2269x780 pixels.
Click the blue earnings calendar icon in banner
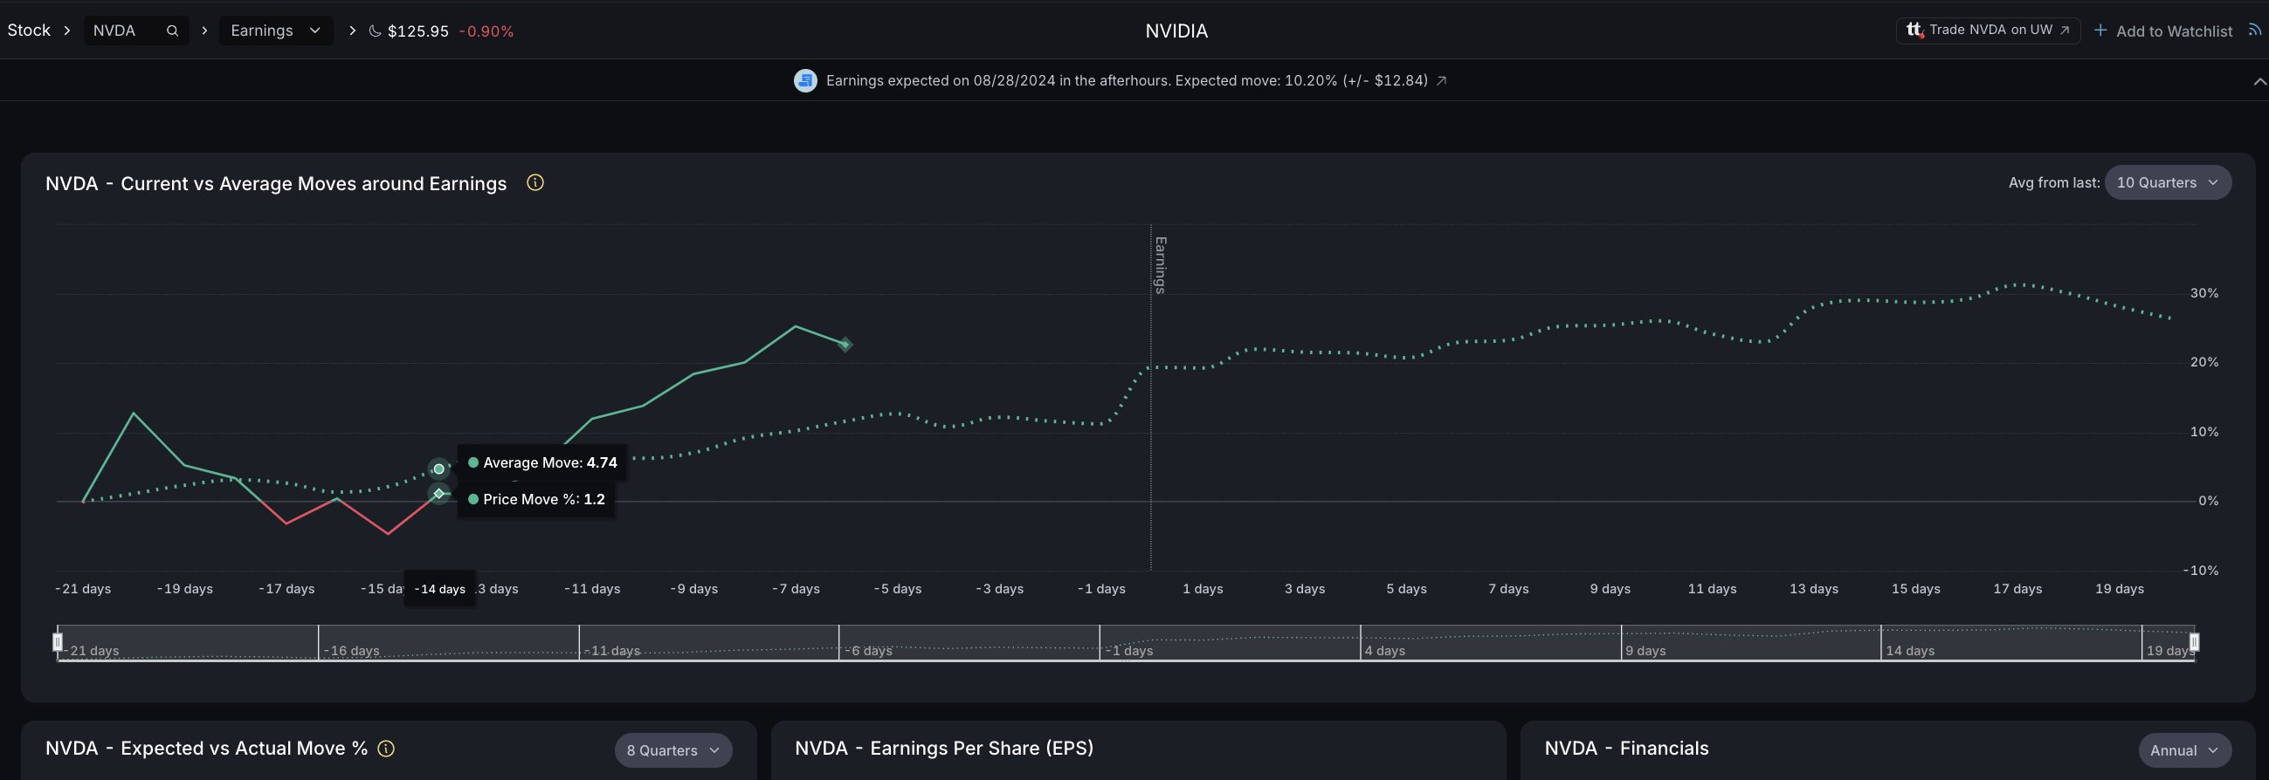[805, 81]
